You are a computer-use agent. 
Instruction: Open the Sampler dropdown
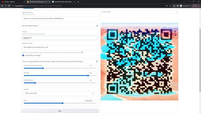[x=60, y=93]
